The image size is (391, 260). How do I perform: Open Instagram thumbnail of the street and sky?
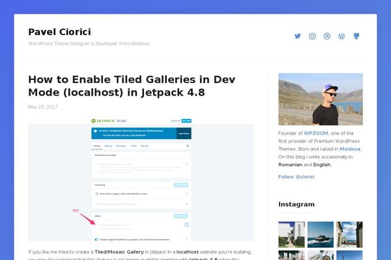pos(349,235)
